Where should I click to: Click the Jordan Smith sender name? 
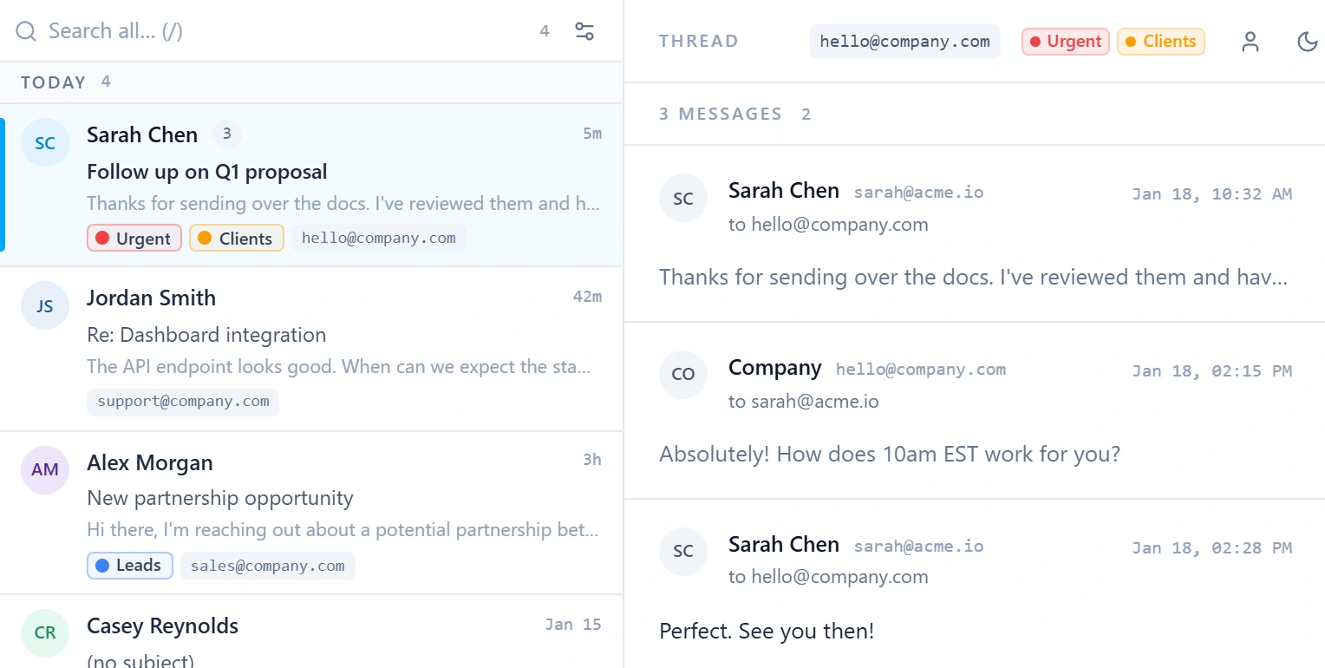pos(151,298)
